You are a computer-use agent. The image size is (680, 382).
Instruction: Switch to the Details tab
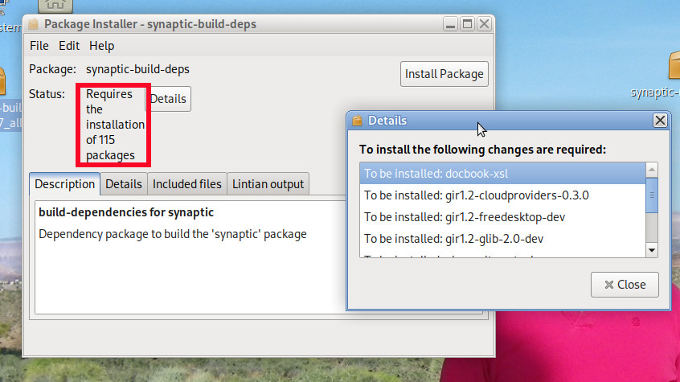pos(124,184)
